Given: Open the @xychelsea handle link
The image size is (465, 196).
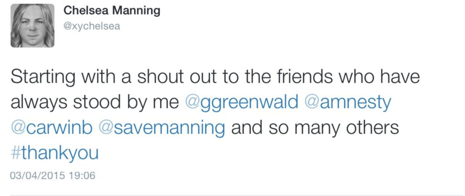Looking at the screenshot, I should pyautogui.click(x=91, y=26).
